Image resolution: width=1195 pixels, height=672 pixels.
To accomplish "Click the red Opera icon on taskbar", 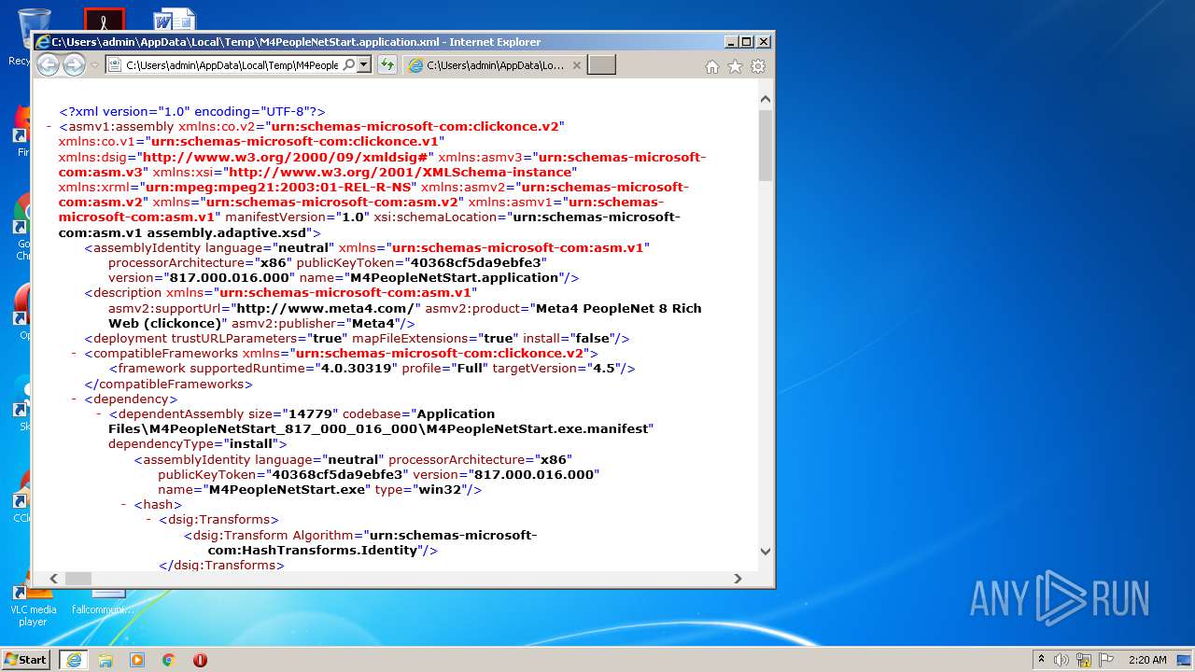I will (x=200, y=659).
